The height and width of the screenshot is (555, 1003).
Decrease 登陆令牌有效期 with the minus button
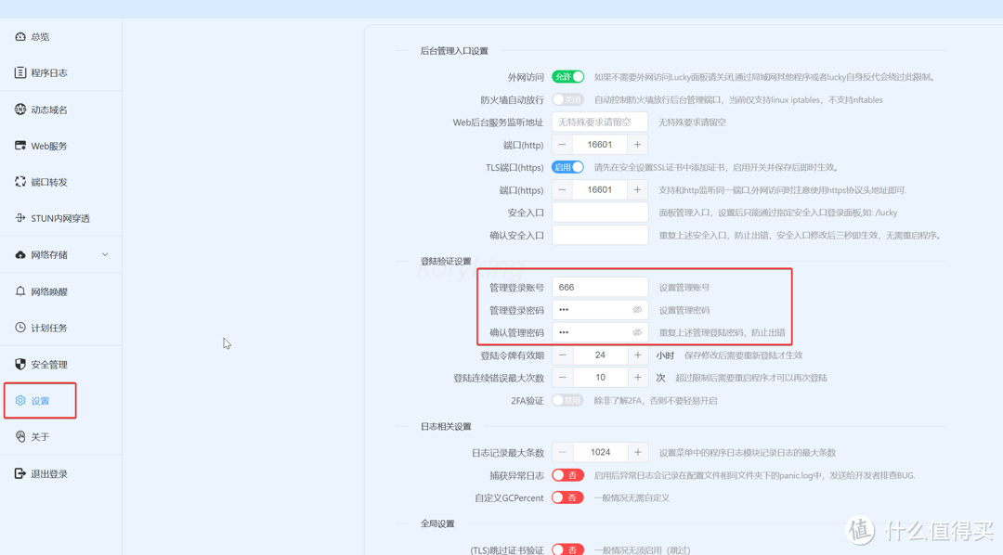tap(564, 355)
